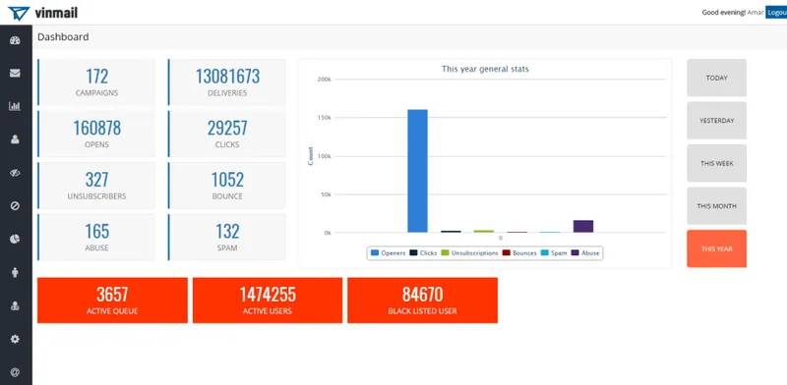Screen dimensions: 787x385
Task: Open the settings gear icon in sidebar
Action: coord(15,339)
